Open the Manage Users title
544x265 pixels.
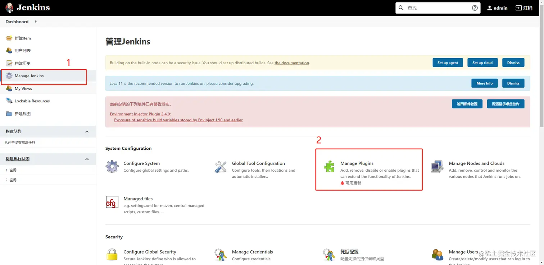click(463, 252)
